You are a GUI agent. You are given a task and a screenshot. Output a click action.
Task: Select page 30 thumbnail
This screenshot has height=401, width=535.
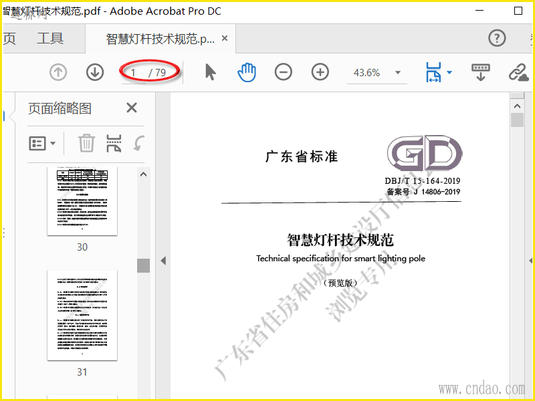click(82, 201)
